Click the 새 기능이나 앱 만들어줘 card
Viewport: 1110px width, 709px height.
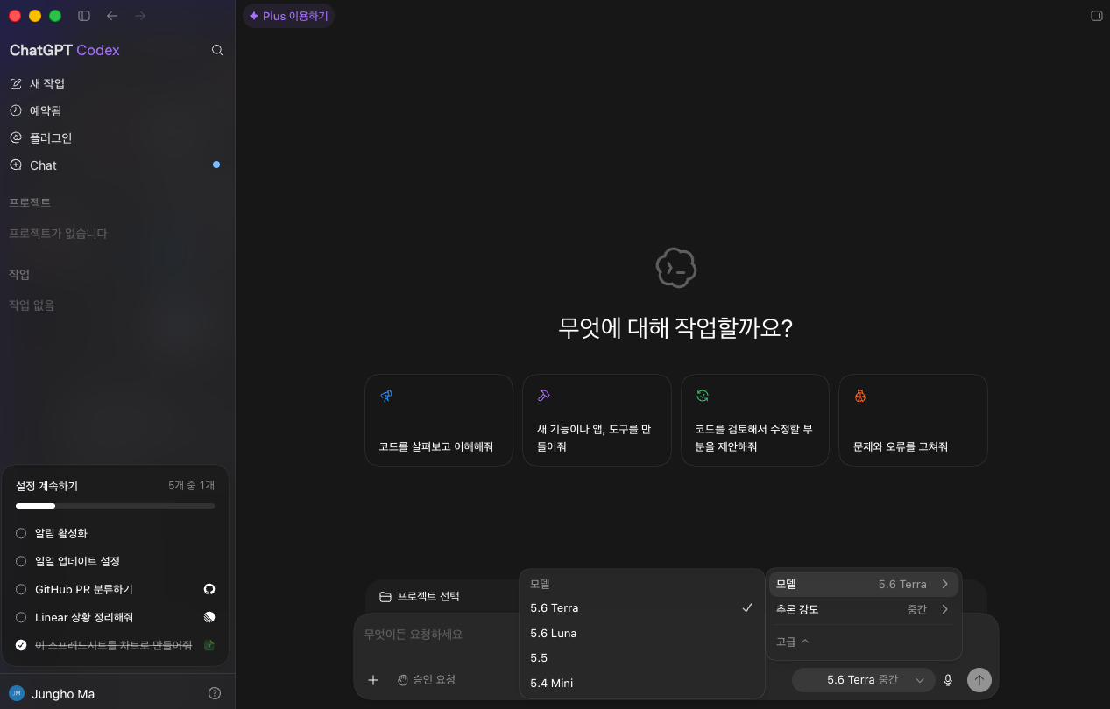597,420
